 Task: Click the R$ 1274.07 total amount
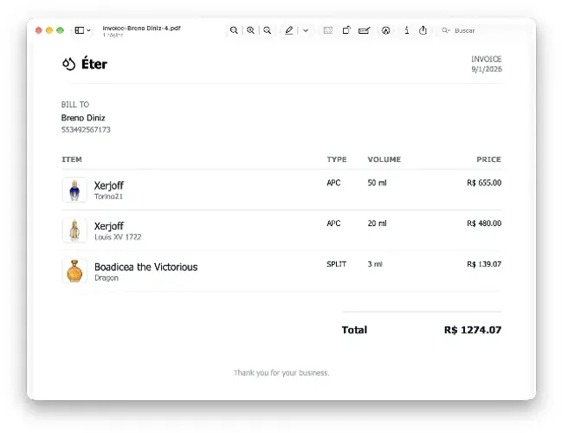pyautogui.click(x=473, y=330)
